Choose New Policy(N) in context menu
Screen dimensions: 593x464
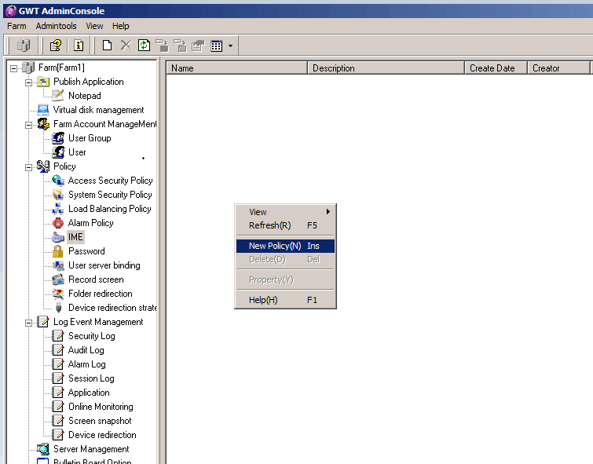pos(275,246)
